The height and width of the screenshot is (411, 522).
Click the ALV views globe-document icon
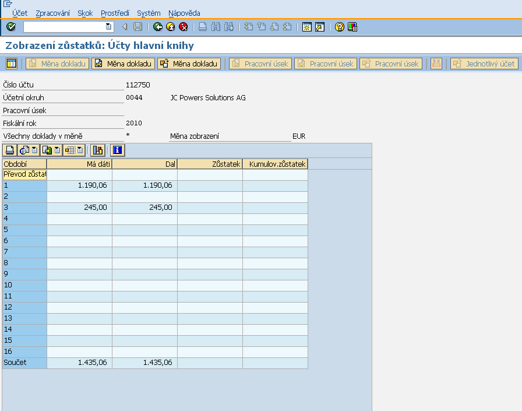click(24, 150)
